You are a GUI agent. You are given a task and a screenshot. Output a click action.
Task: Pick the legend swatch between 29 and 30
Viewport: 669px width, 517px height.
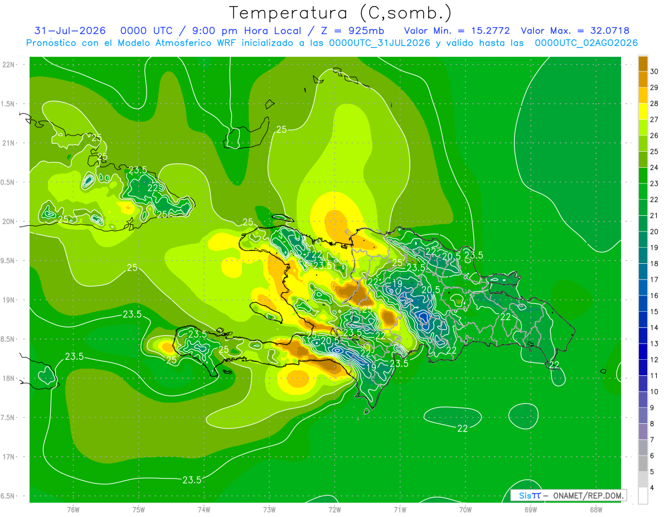643,80
